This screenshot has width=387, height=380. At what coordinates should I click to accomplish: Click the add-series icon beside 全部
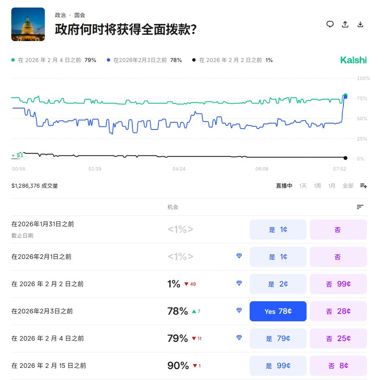[x=363, y=186]
